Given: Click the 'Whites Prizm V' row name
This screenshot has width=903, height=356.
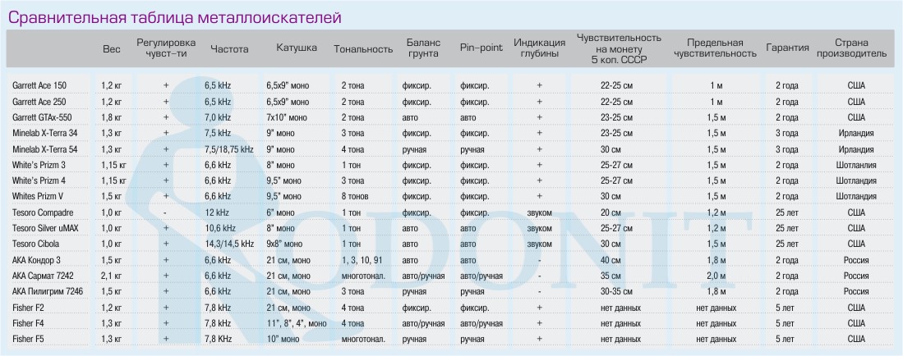Looking at the screenshot, I should [x=38, y=197].
